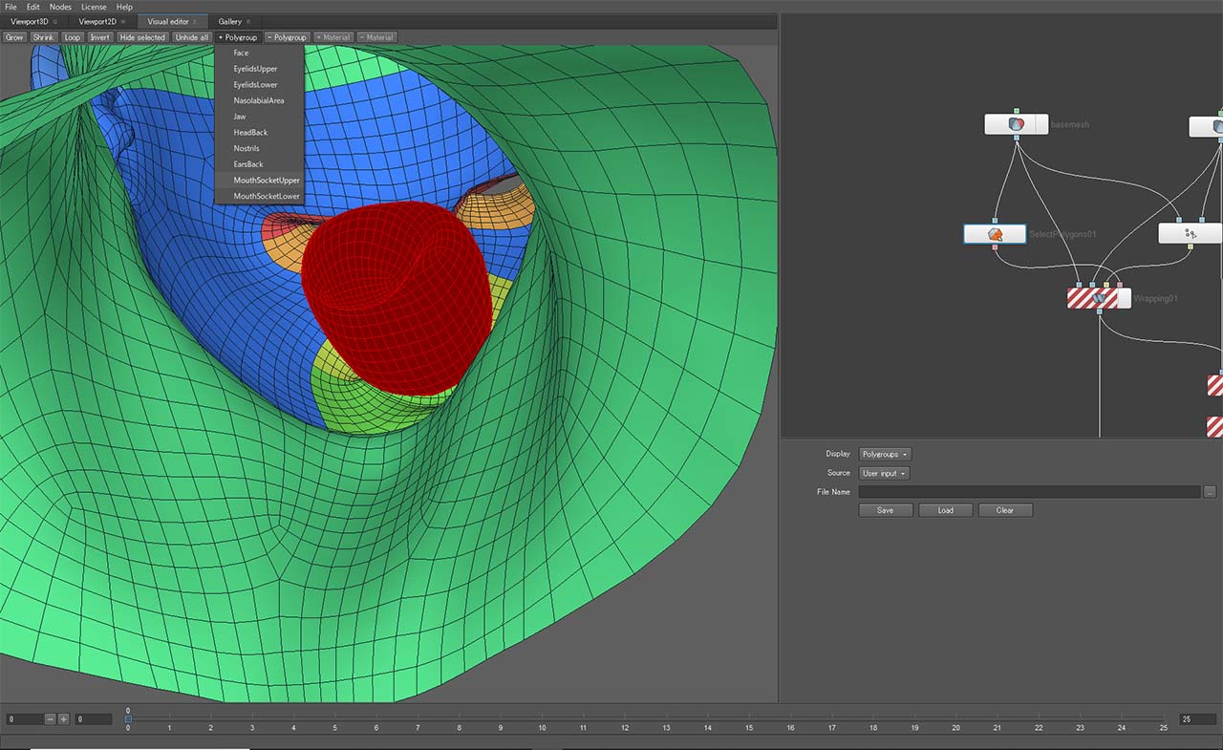Switch to the Viewport2D tab
Screen dimensions: 1223x750
tap(97, 21)
